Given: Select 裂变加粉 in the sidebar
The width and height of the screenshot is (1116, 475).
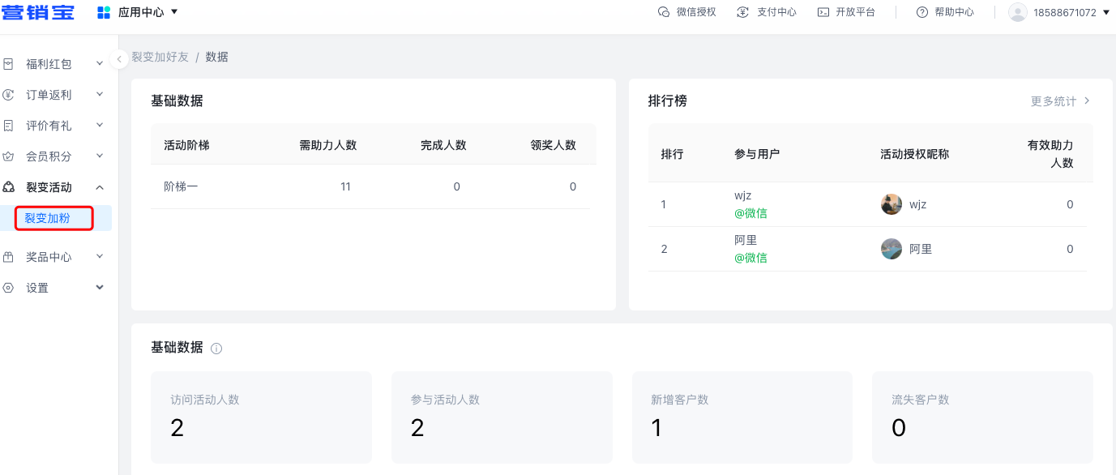Looking at the screenshot, I should click(x=47, y=218).
